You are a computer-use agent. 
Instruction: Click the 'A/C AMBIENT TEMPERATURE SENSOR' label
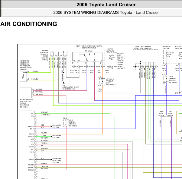coord(26,68)
